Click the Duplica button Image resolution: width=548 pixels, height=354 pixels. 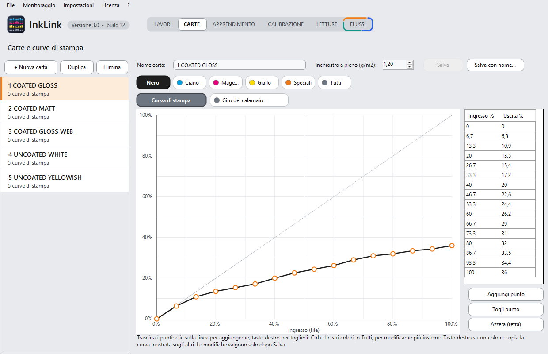pyautogui.click(x=77, y=67)
